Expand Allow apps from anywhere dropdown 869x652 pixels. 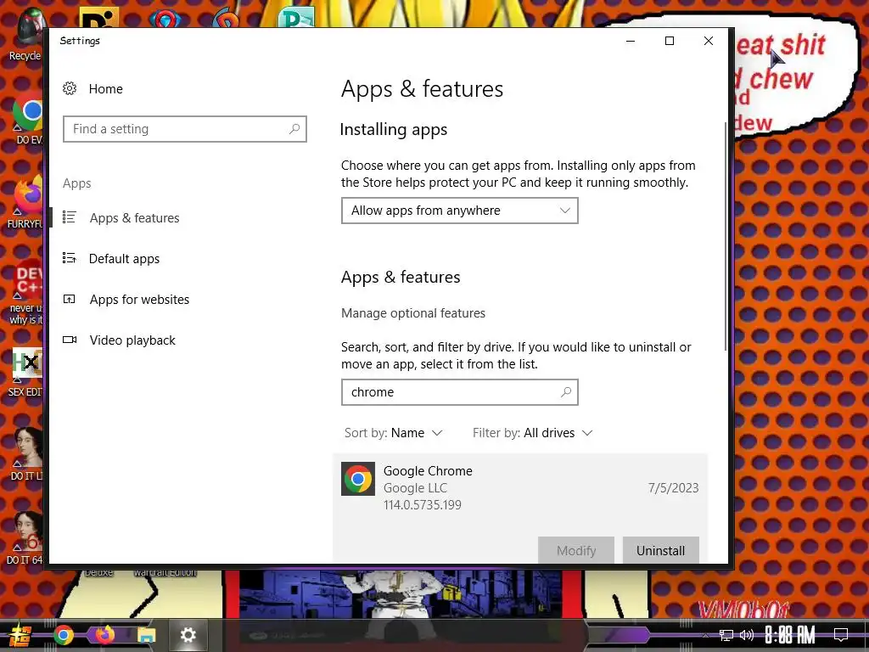tap(459, 211)
